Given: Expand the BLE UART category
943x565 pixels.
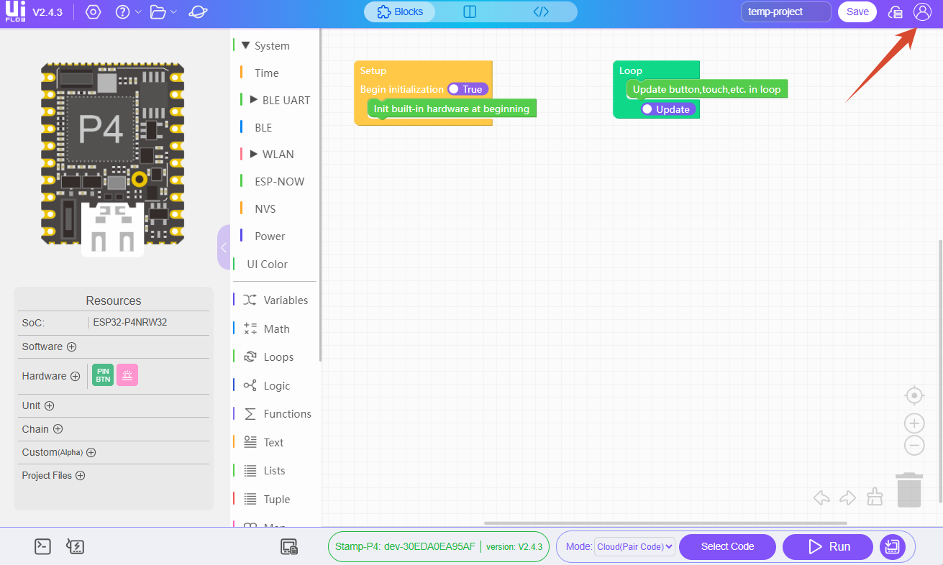Looking at the screenshot, I should coord(253,100).
